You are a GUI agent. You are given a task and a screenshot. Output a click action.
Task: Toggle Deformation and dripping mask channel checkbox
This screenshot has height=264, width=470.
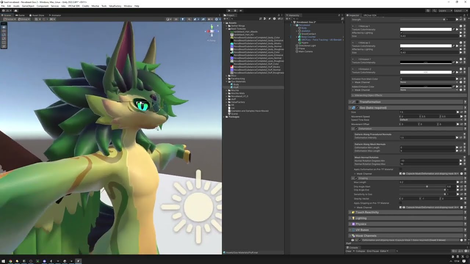coord(360,240)
